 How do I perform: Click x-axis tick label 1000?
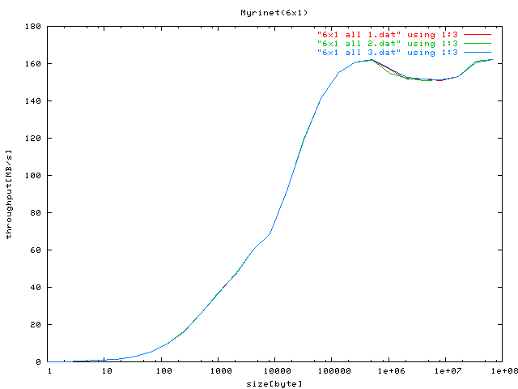click(x=221, y=371)
